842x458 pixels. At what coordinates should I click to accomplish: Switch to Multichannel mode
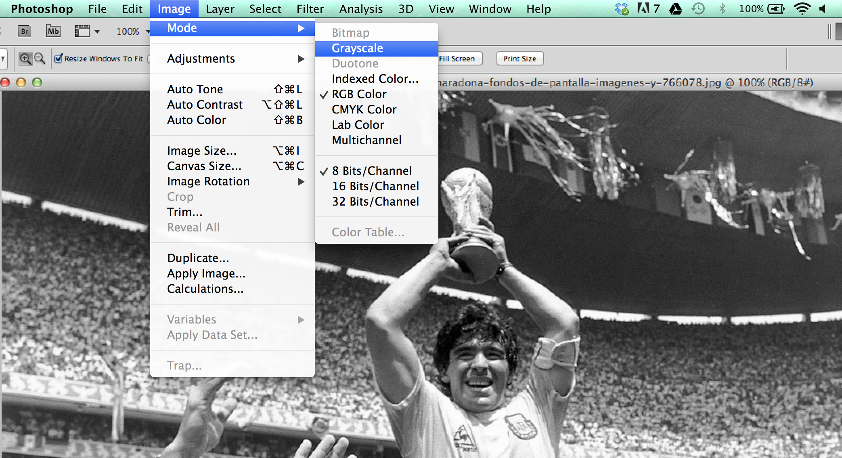(x=377, y=140)
